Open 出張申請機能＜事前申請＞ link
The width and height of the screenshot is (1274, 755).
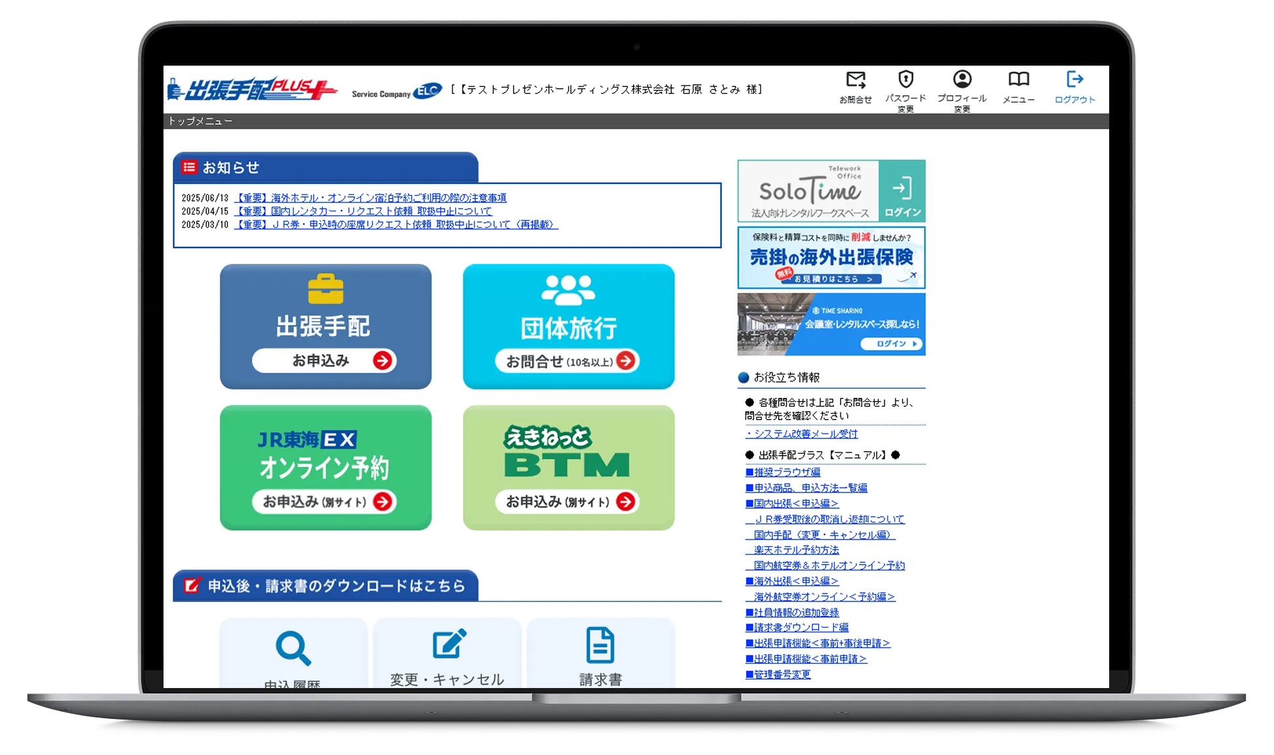(806, 658)
